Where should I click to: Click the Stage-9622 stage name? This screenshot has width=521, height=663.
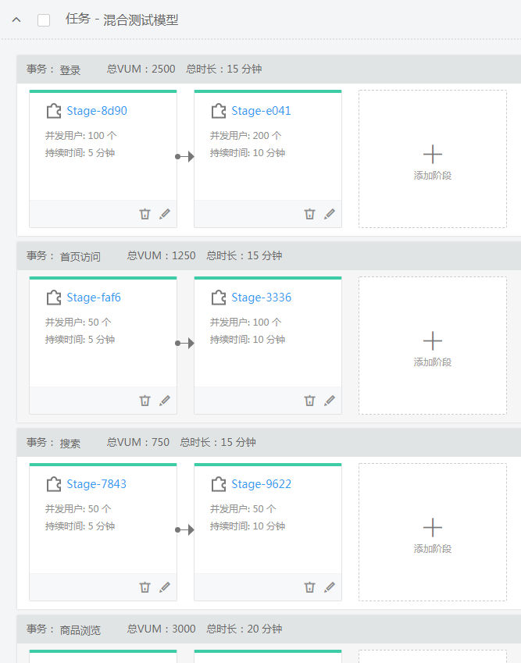coord(261,484)
